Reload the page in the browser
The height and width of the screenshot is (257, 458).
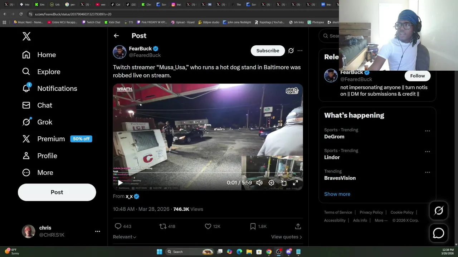tap(21, 14)
